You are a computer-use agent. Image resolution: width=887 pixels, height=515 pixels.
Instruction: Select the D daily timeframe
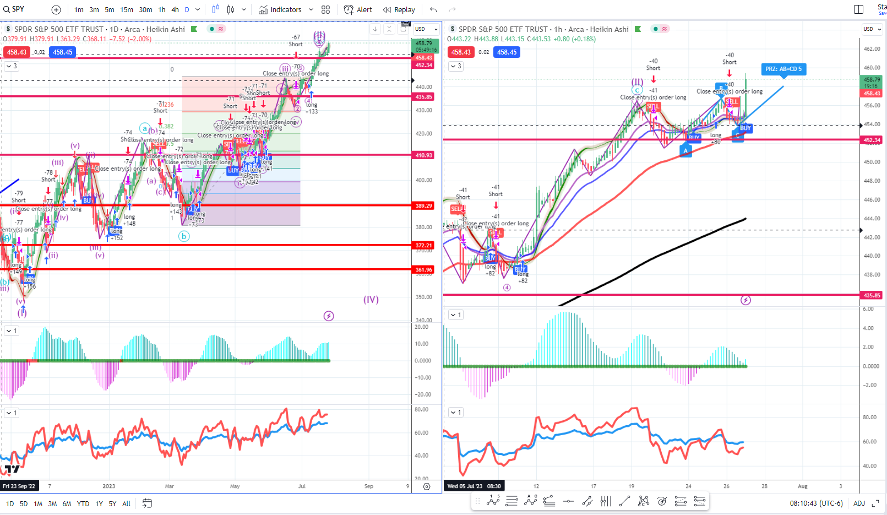coord(187,9)
